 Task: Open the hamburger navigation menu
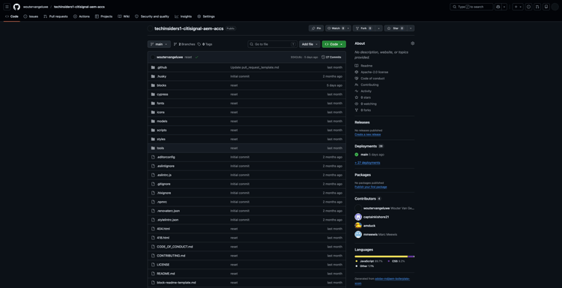point(7,7)
